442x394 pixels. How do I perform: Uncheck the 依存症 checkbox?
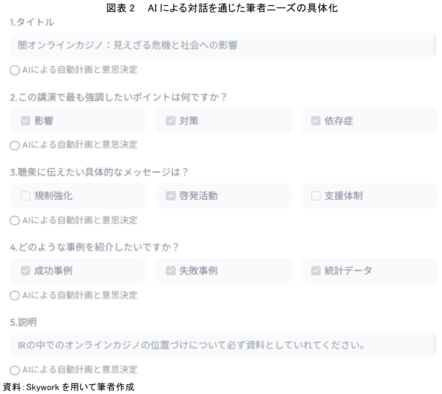(316, 121)
